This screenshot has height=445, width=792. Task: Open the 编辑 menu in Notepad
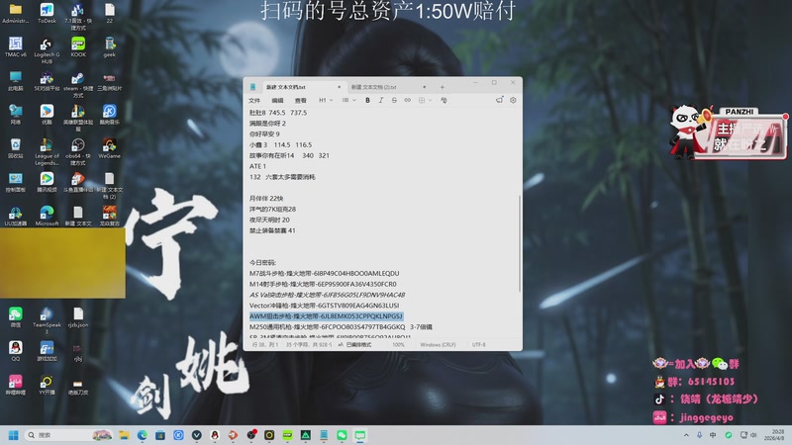tap(277, 101)
